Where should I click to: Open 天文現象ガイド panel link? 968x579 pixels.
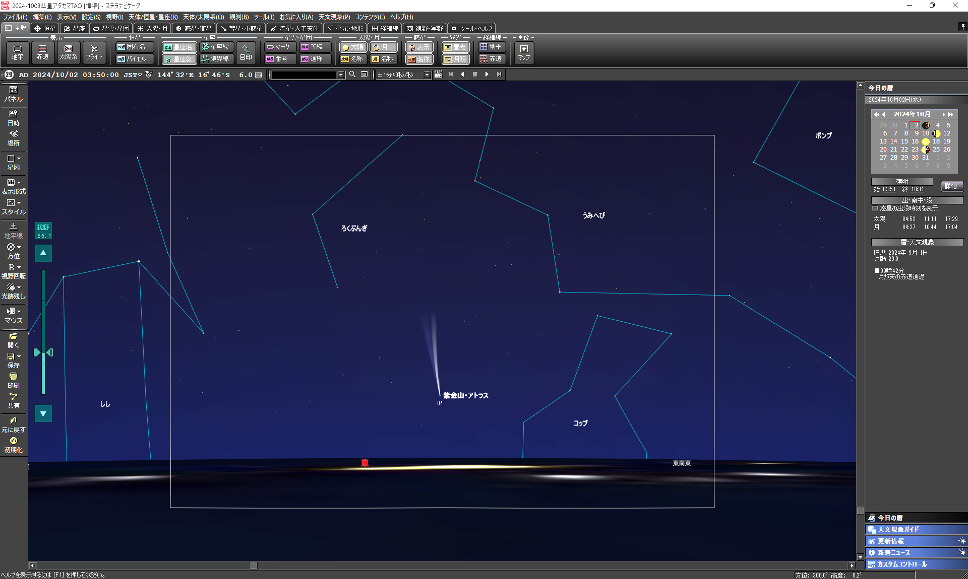click(x=898, y=530)
